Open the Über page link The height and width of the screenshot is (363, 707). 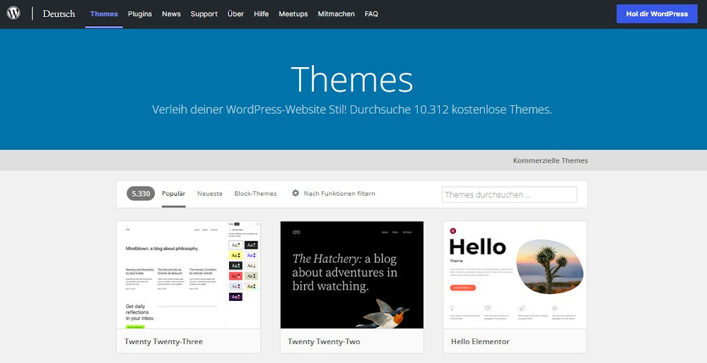point(235,14)
